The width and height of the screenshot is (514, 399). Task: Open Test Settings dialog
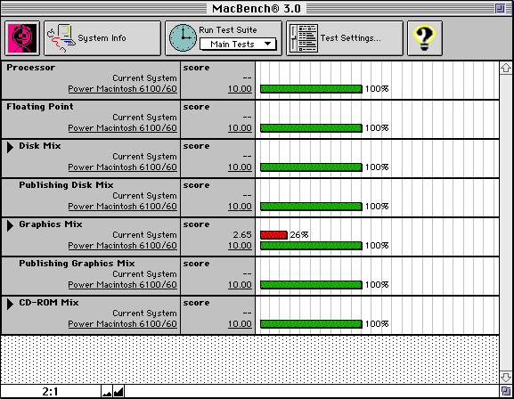(345, 38)
